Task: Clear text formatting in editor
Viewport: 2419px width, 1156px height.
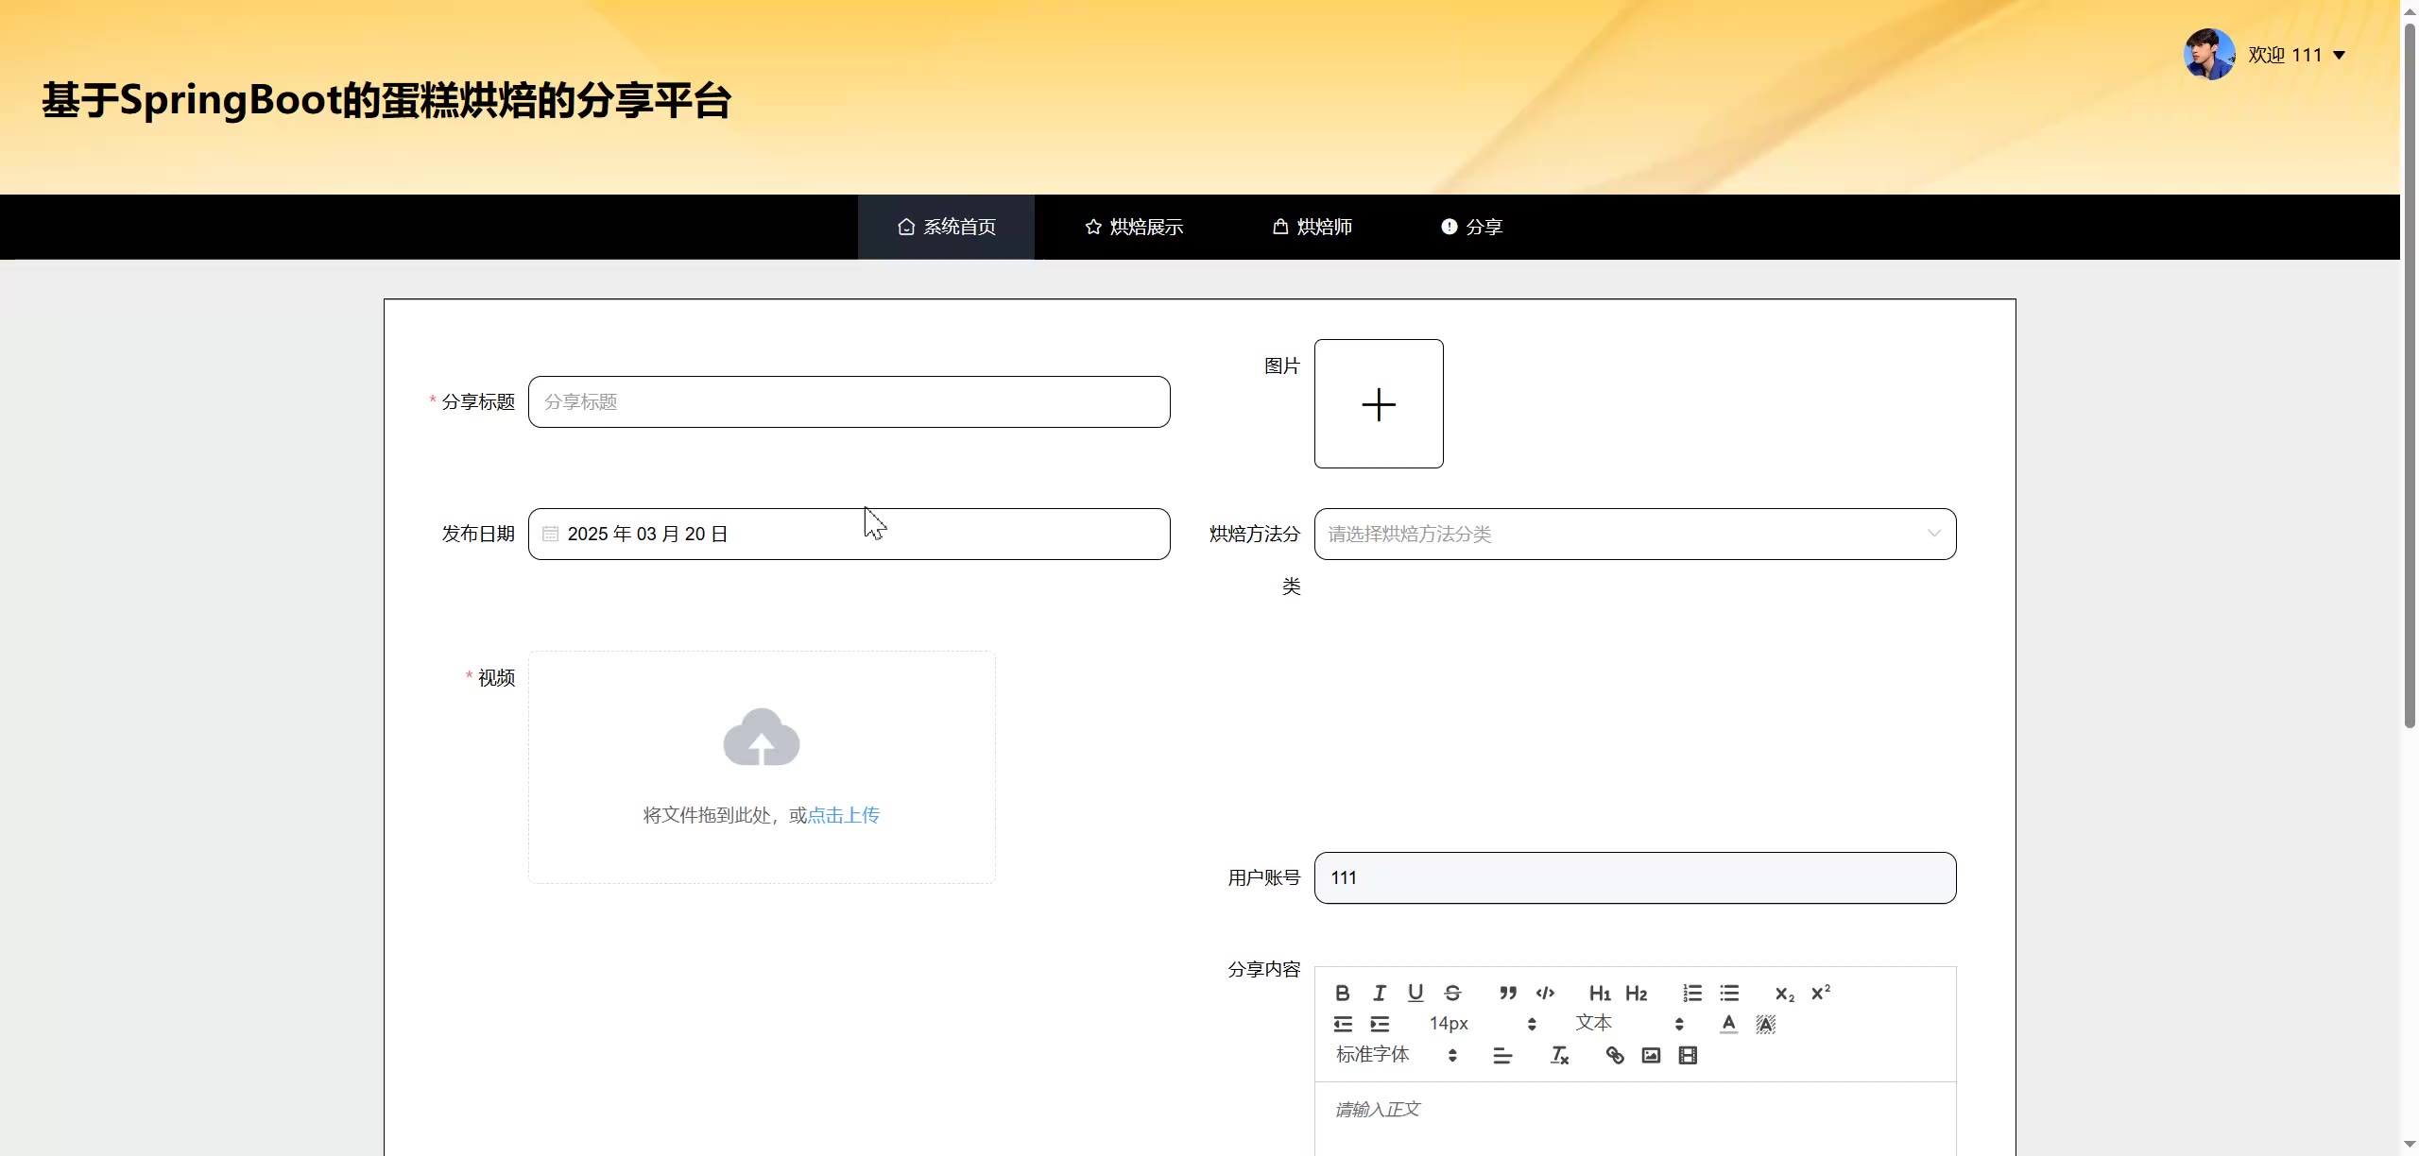Action: pyautogui.click(x=1559, y=1055)
